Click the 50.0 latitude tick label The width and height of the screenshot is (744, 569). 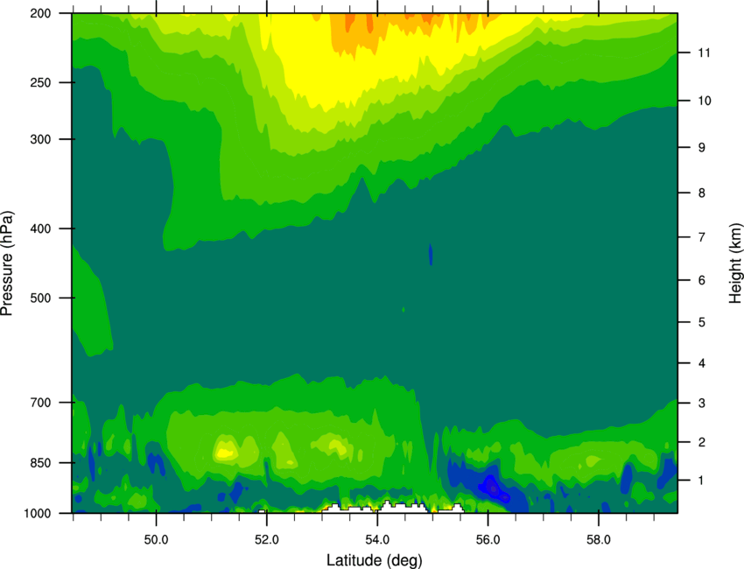coord(156,540)
